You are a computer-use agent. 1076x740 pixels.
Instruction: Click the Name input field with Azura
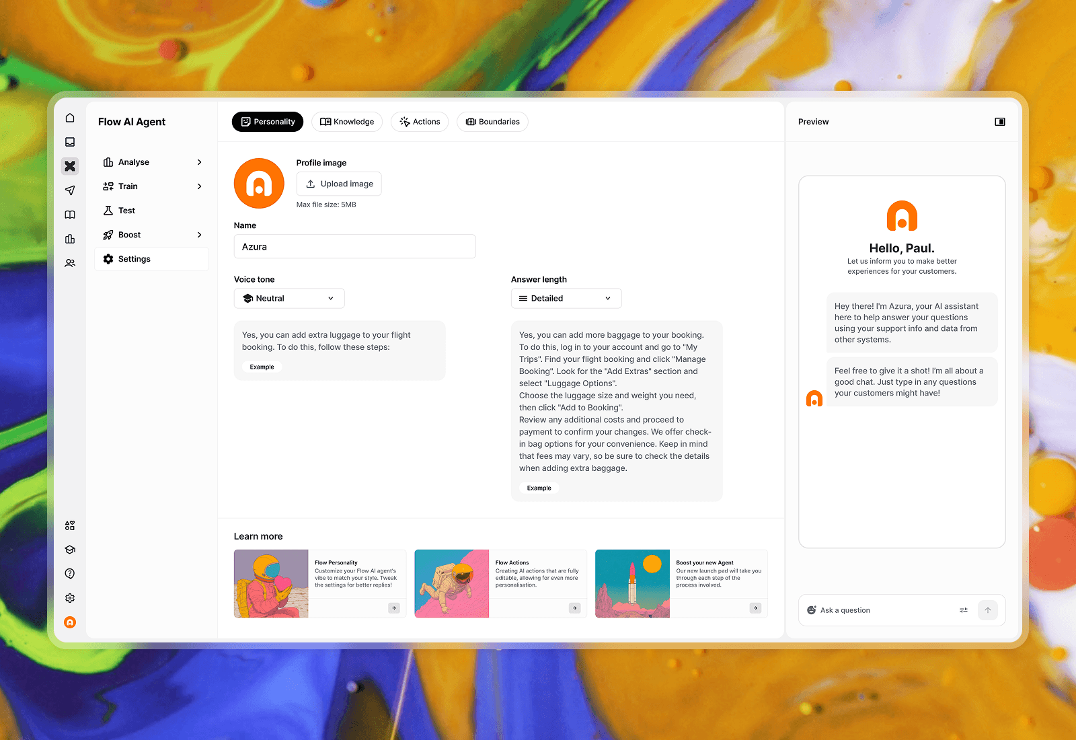(355, 247)
